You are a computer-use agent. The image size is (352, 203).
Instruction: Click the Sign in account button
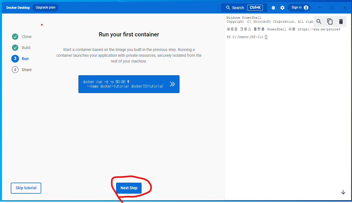[299, 8]
